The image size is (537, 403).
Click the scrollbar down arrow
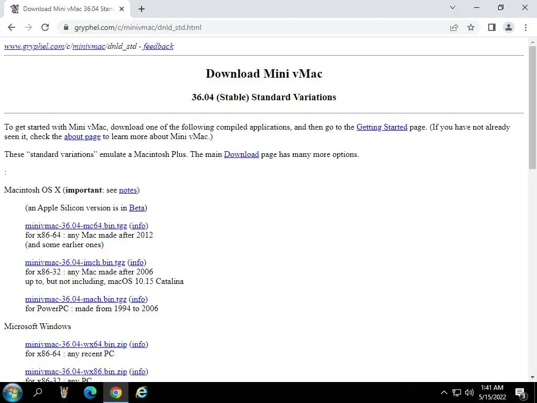pyautogui.click(x=532, y=378)
